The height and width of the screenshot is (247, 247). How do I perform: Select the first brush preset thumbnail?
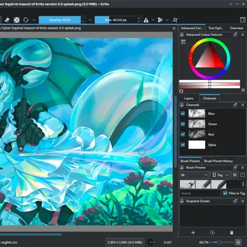point(187,184)
